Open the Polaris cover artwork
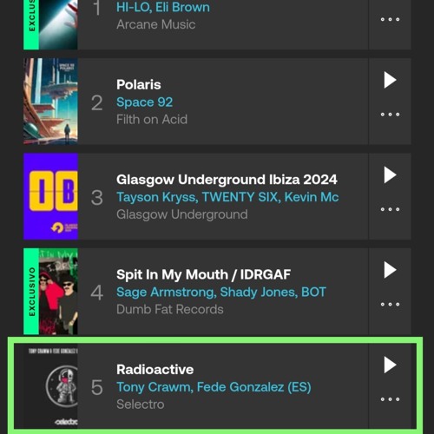 50,102
